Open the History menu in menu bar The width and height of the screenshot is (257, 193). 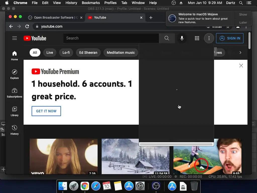pyautogui.click(x=71, y=3)
